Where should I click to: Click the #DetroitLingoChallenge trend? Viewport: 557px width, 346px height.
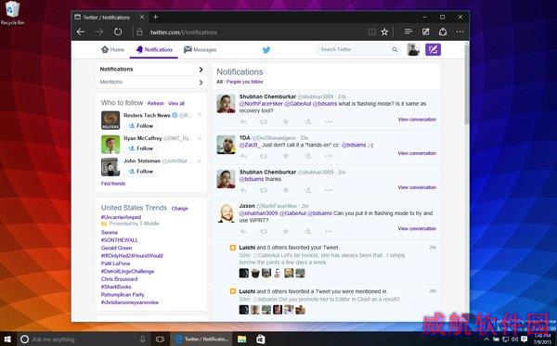127,272
